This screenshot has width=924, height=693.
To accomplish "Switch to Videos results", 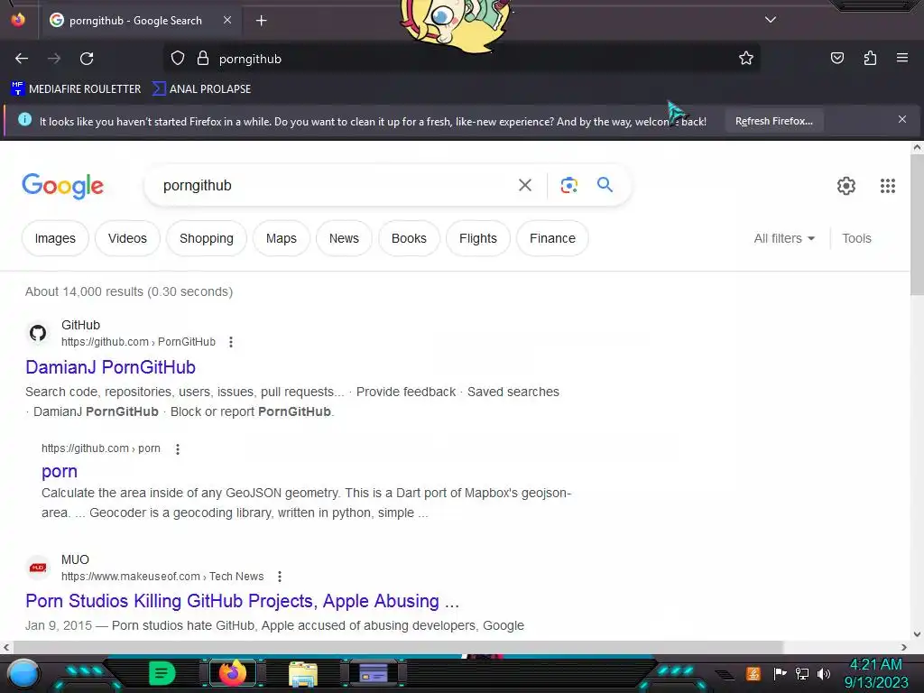I will [127, 238].
